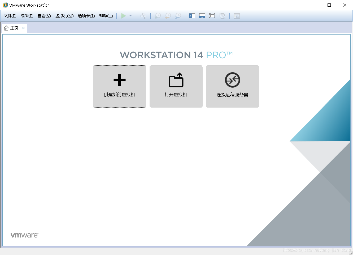Select the 主页 tab
Image resolution: width=353 pixels, height=255 pixels.
pyautogui.click(x=14, y=28)
